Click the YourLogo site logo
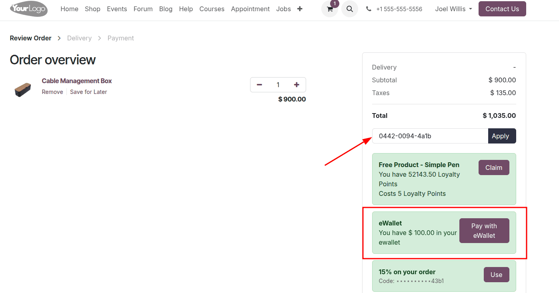 (x=29, y=9)
